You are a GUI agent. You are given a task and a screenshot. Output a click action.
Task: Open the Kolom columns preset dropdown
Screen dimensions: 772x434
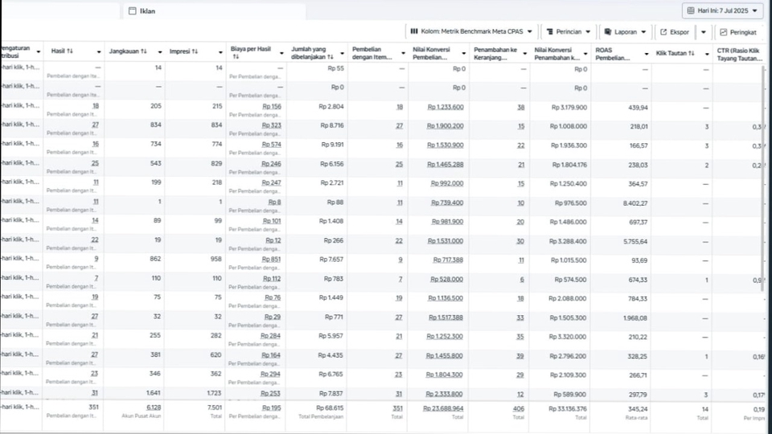pyautogui.click(x=470, y=32)
